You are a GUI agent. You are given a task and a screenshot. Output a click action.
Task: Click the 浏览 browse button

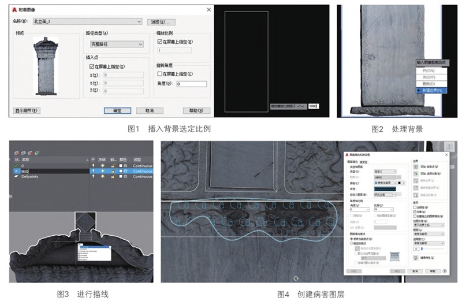[x=161, y=22]
